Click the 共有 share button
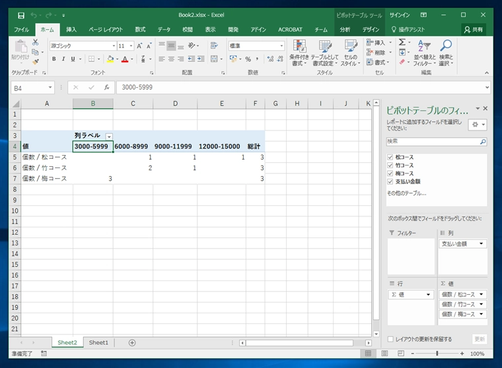The height and width of the screenshot is (368, 502). point(474,30)
